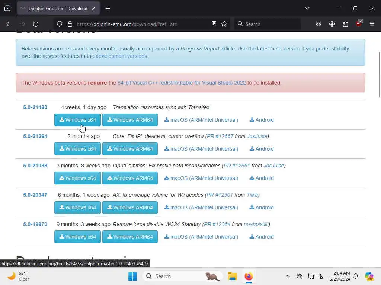Download 5.0-19870 Android build
381x285 pixels.
[262, 237]
